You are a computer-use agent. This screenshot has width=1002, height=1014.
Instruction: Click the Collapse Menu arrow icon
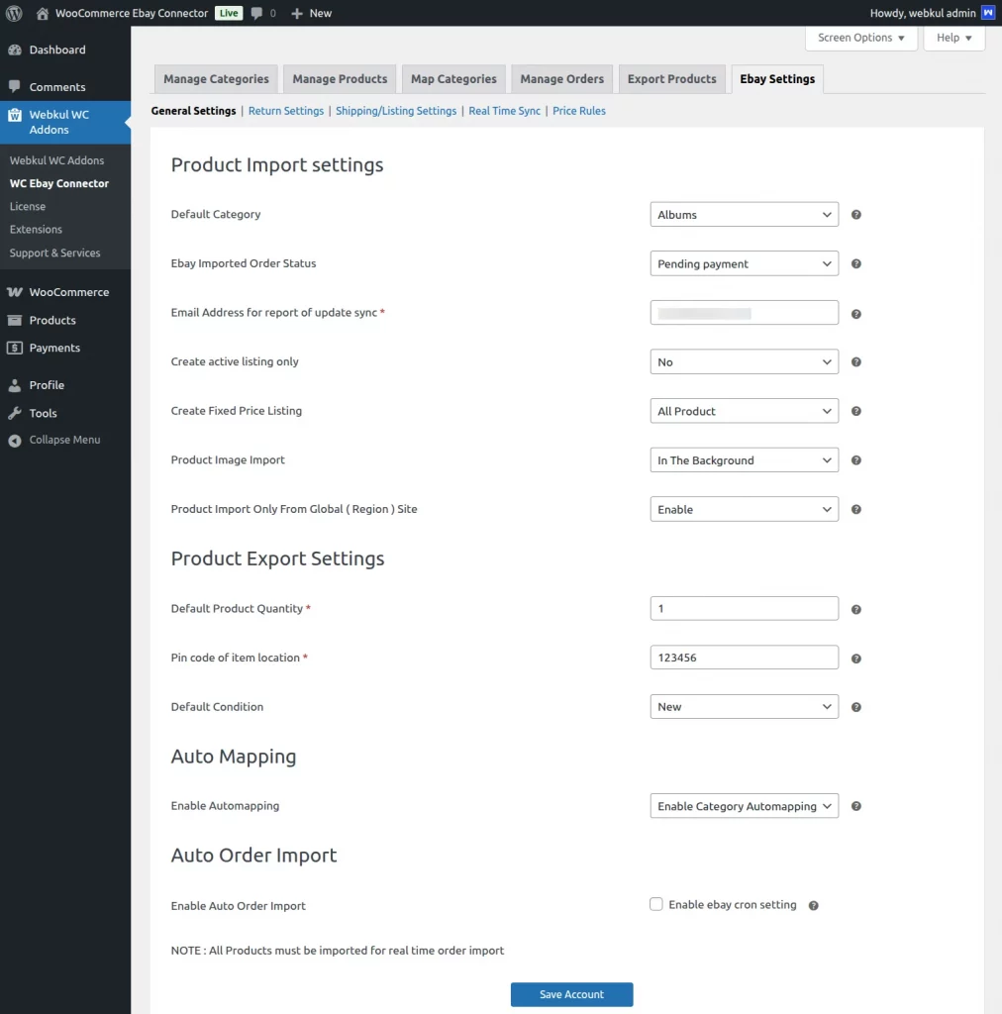click(x=16, y=440)
